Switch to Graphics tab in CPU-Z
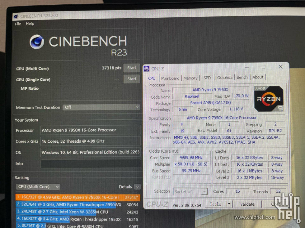This screenshot has width=305, height=228. (225, 78)
